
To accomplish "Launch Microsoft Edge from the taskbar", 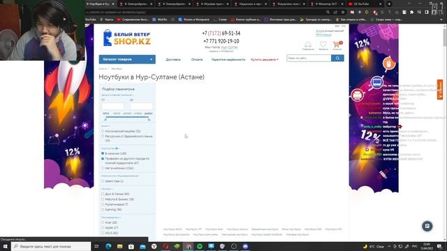I will (x=108, y=246).
